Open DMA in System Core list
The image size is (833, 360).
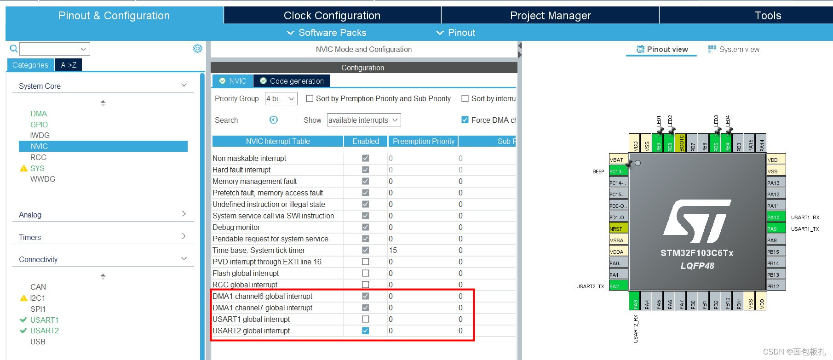(x=39, y=114)
